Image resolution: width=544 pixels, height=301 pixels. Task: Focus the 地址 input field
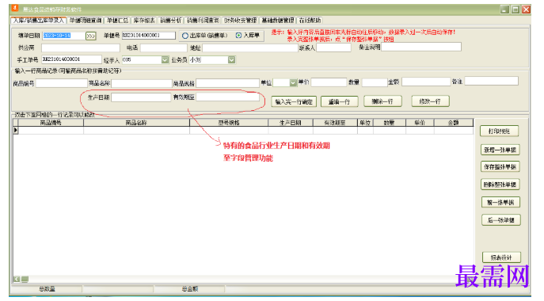(x=250, y=48)
